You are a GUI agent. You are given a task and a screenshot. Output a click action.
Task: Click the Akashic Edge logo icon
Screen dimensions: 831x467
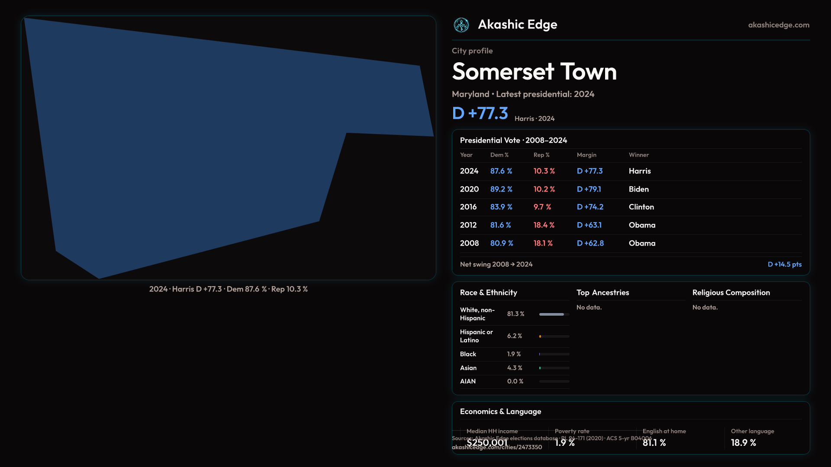pyautogui.click(x=461, y=25)
